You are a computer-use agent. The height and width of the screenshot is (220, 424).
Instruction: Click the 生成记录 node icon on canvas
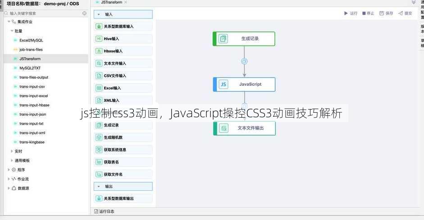click(x=223, y=39)
